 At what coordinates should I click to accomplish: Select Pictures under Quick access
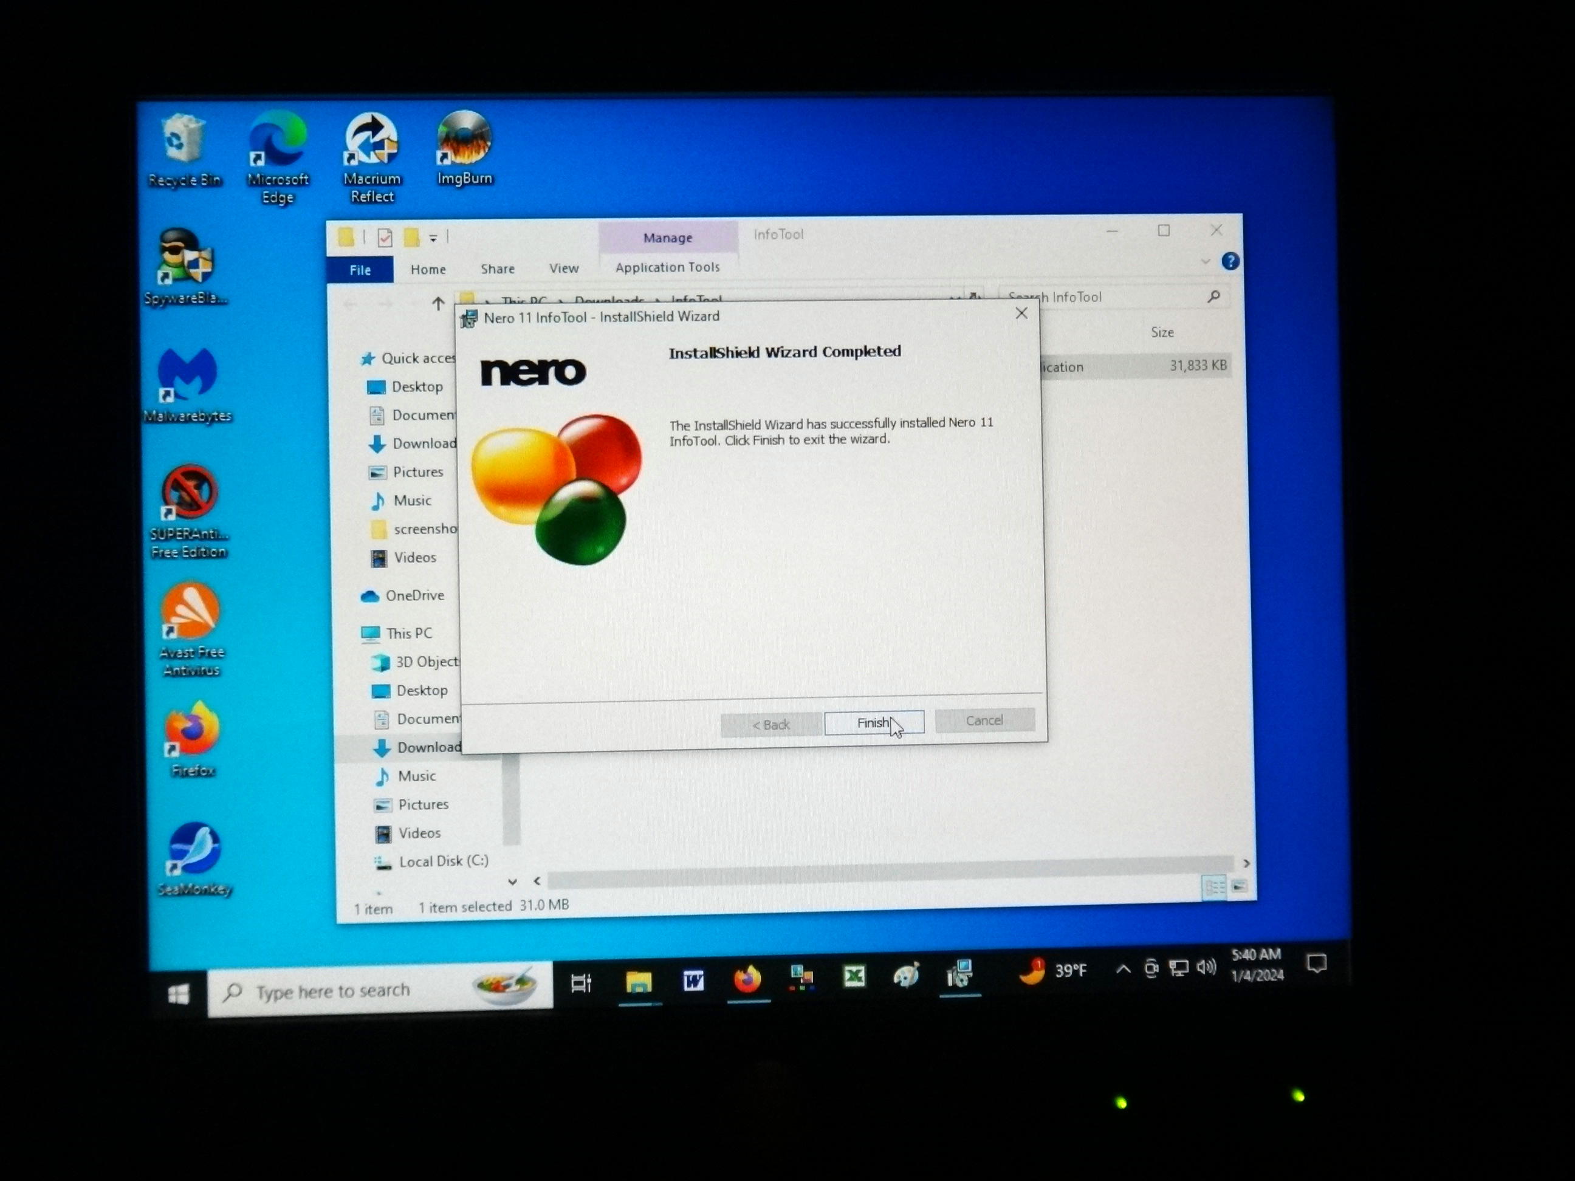click(406, 472)
